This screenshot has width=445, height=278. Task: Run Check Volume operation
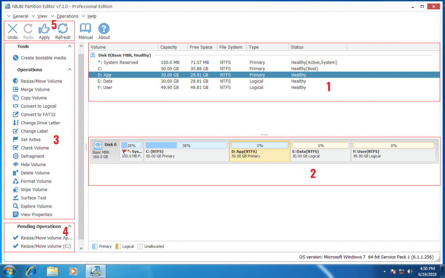click(31, 148)
